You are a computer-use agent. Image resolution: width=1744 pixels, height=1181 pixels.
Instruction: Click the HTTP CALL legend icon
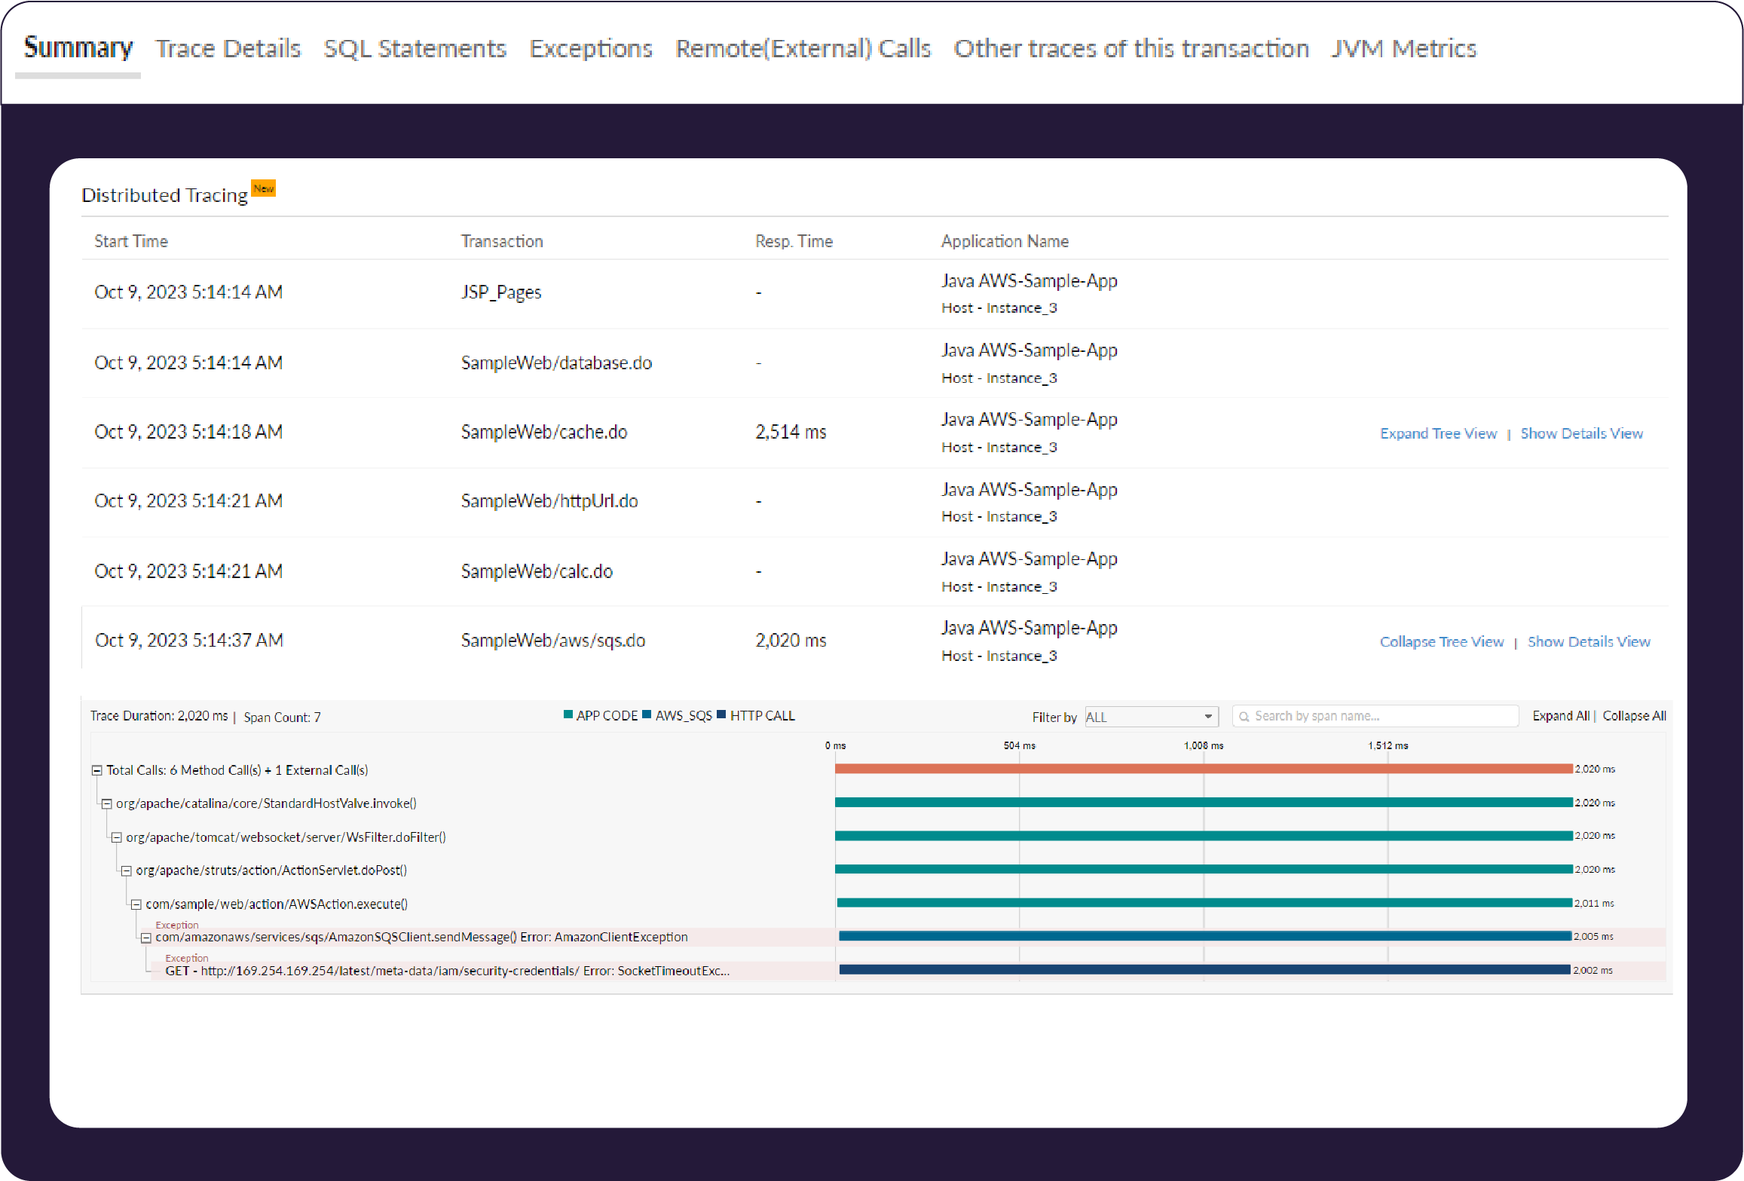(x=722, y=717)
